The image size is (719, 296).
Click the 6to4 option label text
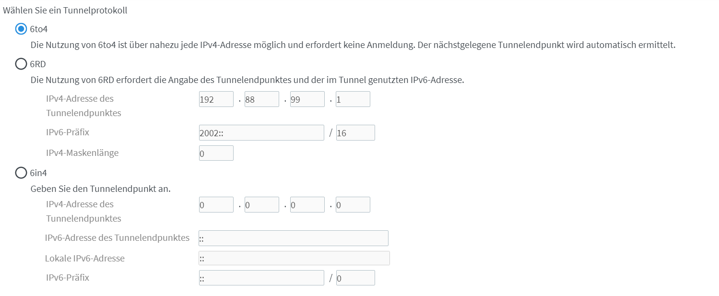pos(39,29)
